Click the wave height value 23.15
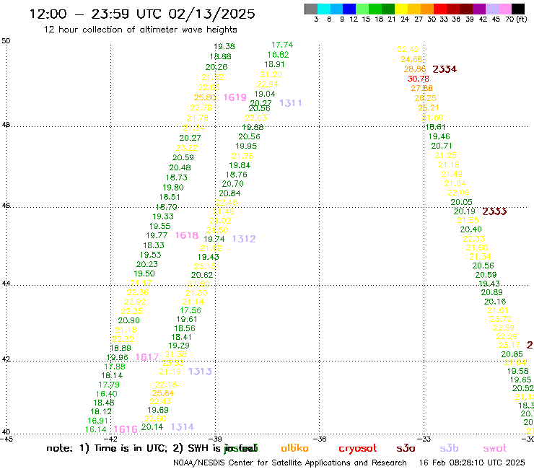This screenshot has height=469, width=534. [x=205, y=266]
